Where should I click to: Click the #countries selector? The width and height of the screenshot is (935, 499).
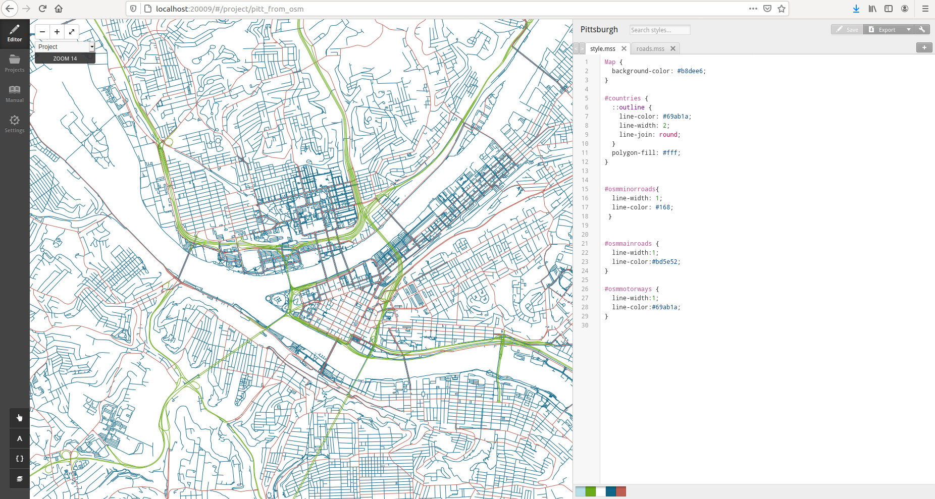[x=622, y=98]
